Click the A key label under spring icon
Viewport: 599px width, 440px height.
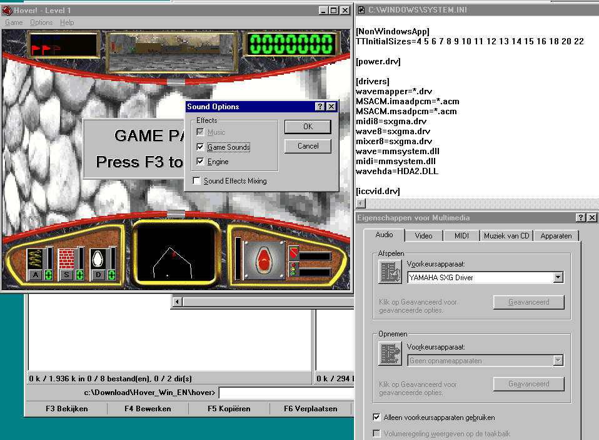click(x=36, y=275)
